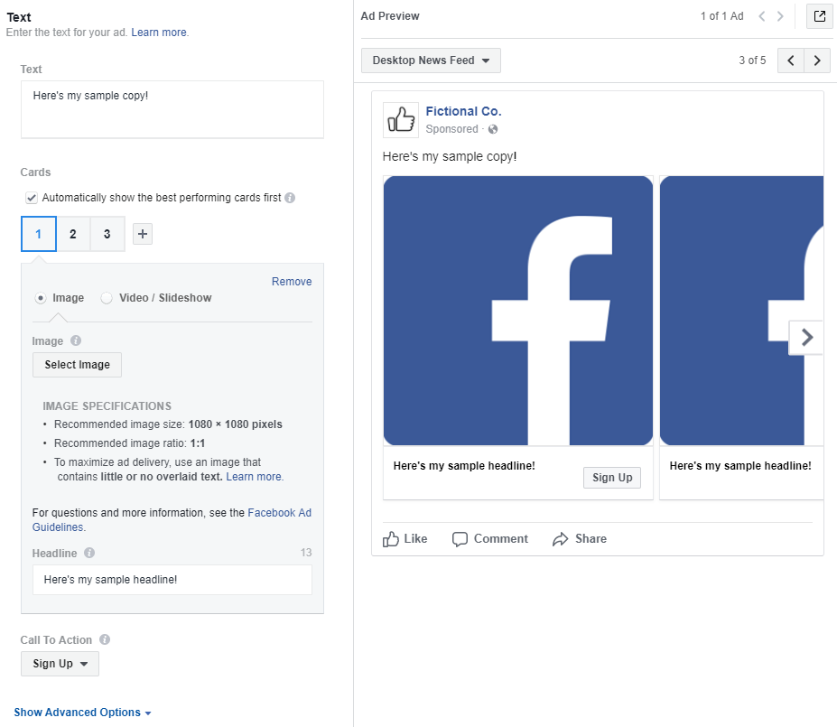Screen dimensions: 837x727
Task: Switch to card 2
Action: tap(72, 233)
